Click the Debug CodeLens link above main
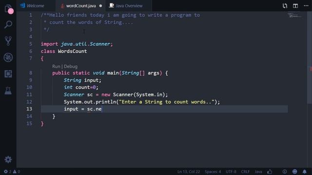This screenshot has height=175, width=312. (71, 66)
